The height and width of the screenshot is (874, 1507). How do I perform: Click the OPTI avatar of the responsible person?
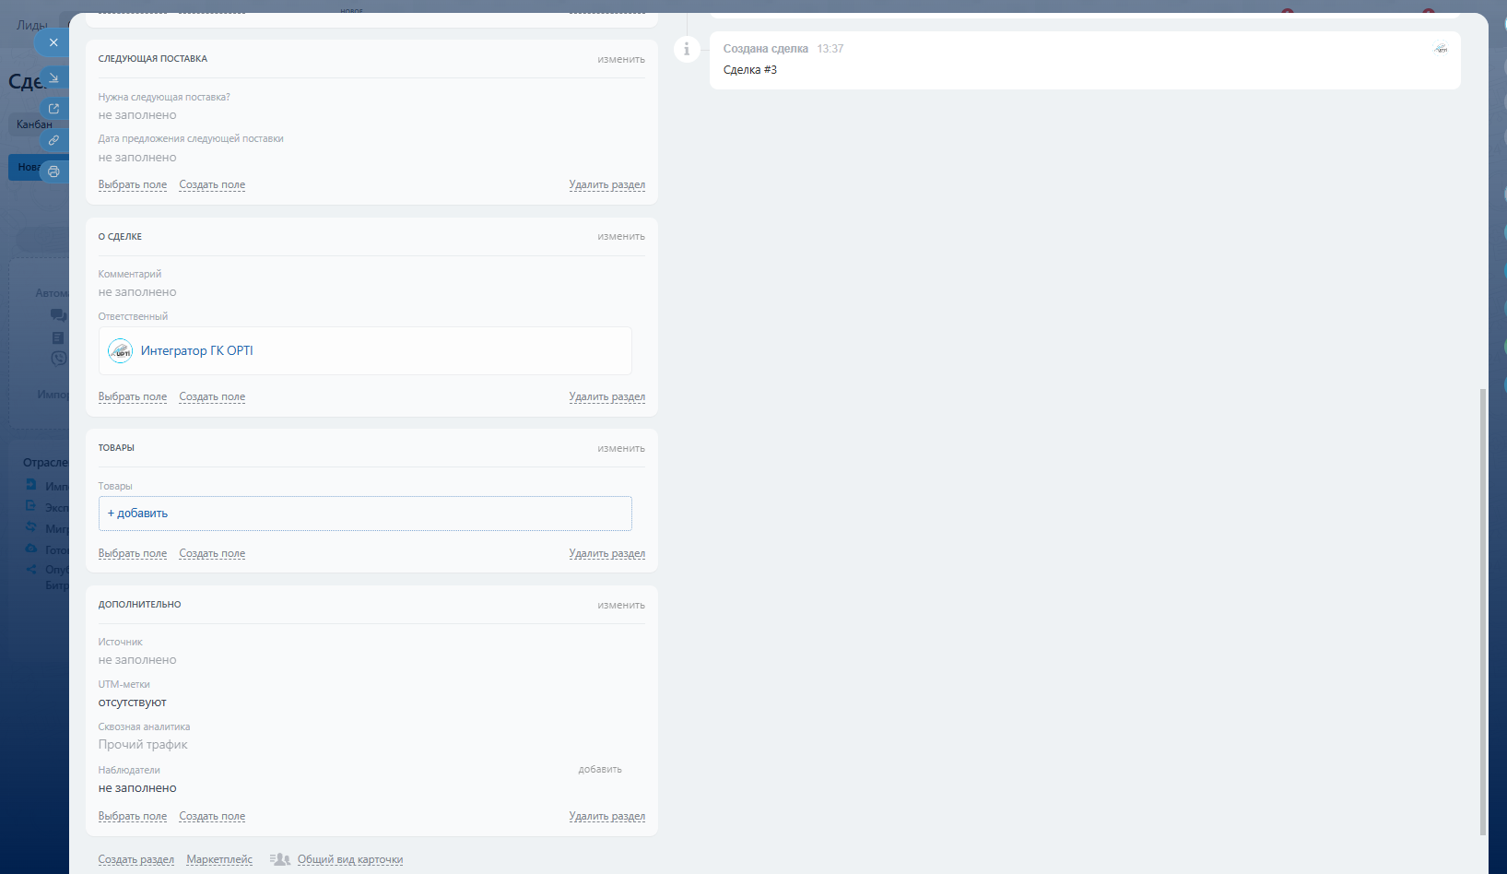[x=121, y=351]
